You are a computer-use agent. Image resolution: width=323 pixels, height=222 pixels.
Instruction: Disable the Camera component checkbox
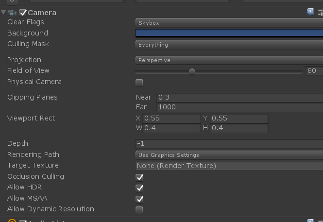23,13
